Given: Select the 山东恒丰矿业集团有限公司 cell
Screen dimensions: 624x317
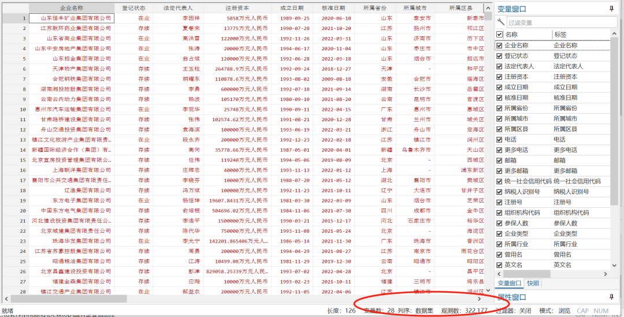Looking at the screenshot, I should tap(72, 18).
